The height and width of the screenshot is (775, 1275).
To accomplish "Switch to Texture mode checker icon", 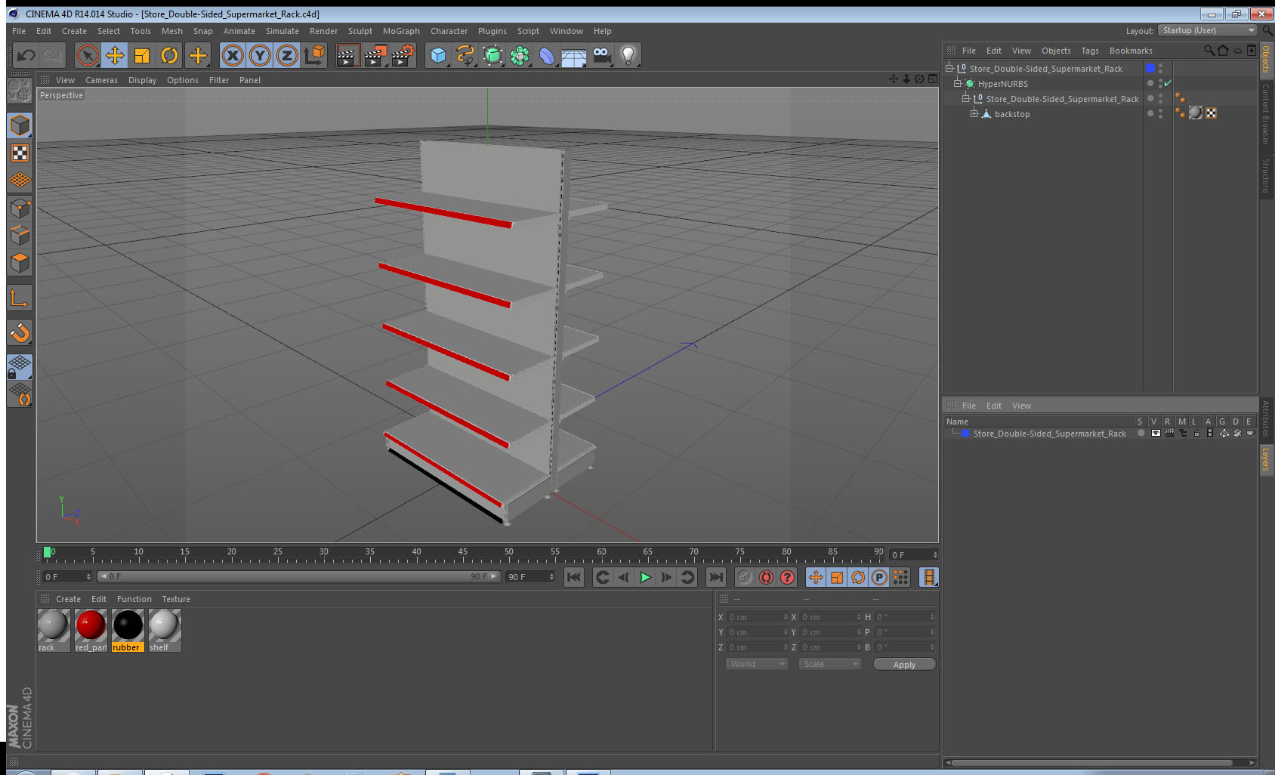I will (20, 153).
